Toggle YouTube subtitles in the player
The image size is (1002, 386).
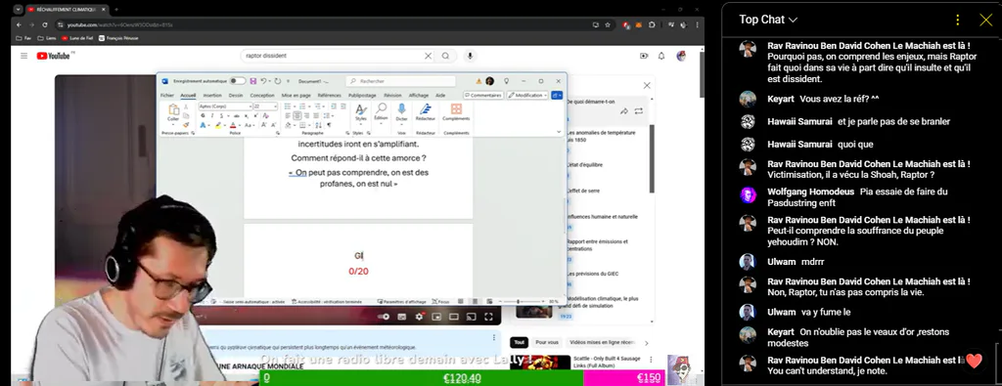click(402, 316)
